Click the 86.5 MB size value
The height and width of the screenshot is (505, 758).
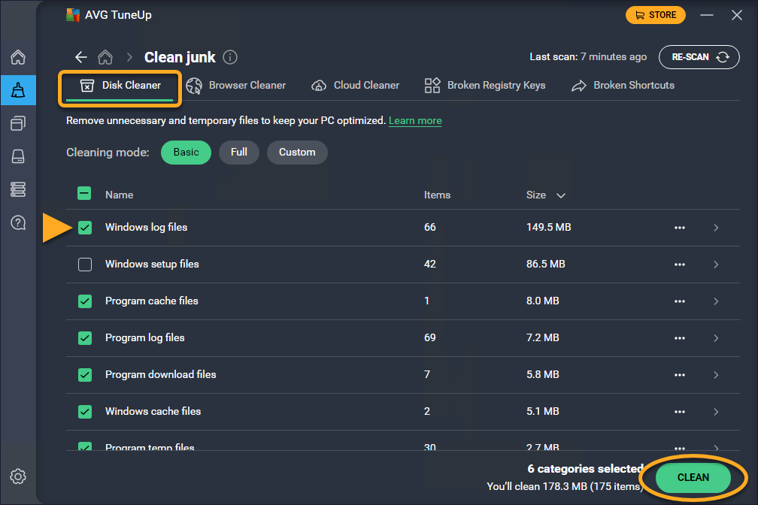[x=546, y=264]
